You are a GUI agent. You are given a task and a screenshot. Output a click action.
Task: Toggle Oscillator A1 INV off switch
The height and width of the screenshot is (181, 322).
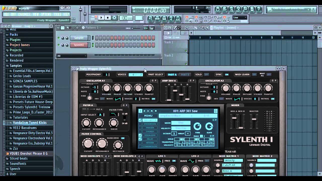[x=102, y=99]
